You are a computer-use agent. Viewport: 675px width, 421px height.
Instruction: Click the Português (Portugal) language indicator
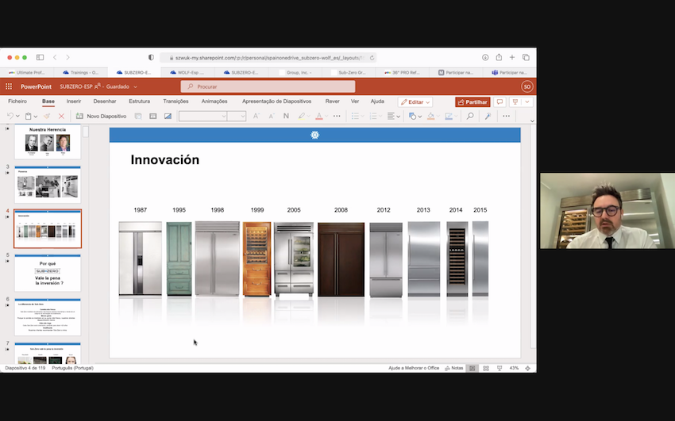tap(72, 368)
